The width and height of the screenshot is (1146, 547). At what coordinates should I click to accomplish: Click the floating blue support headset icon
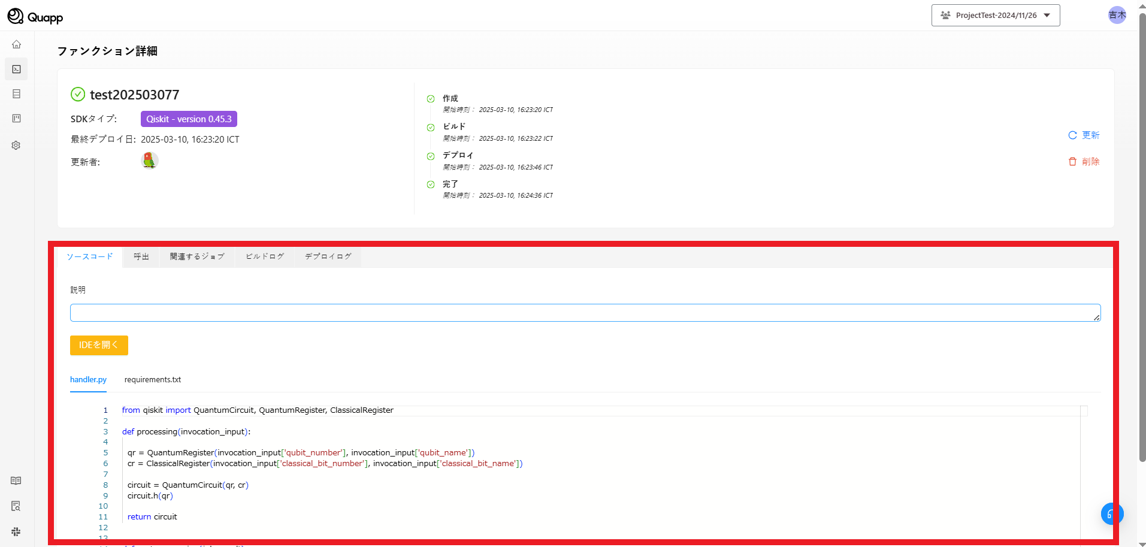tap(1111, 513)
